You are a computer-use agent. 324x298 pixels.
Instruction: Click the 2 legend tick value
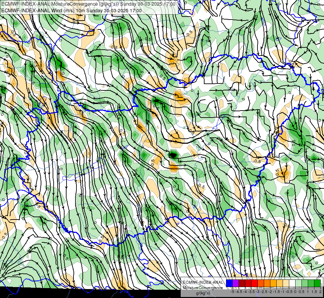320,292
